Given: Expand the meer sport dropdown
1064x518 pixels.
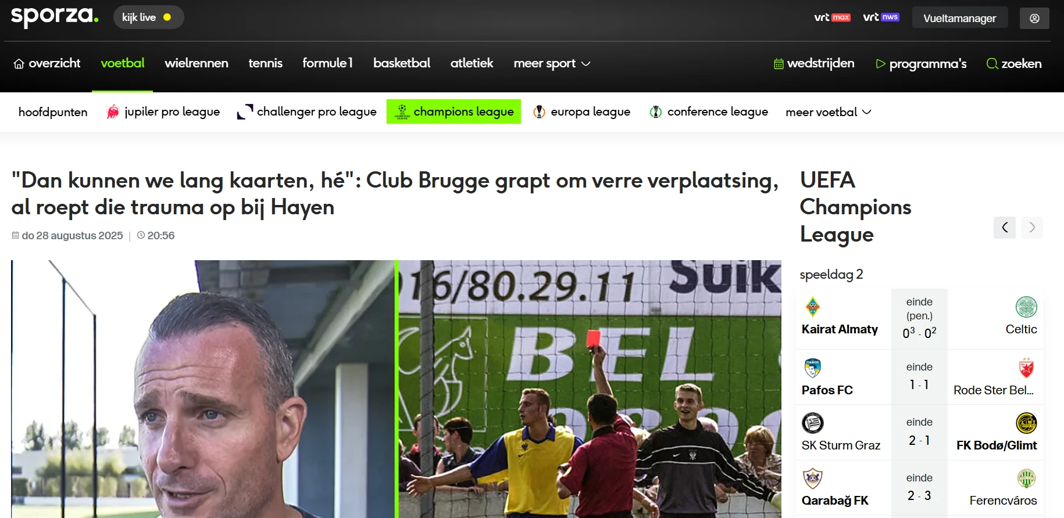Looking at the screenshot, I should tap(552, 63).
